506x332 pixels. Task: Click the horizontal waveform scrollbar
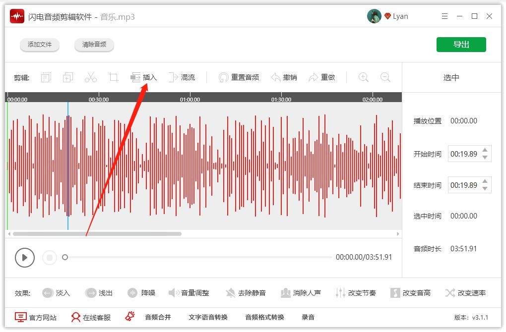point(97,234)
